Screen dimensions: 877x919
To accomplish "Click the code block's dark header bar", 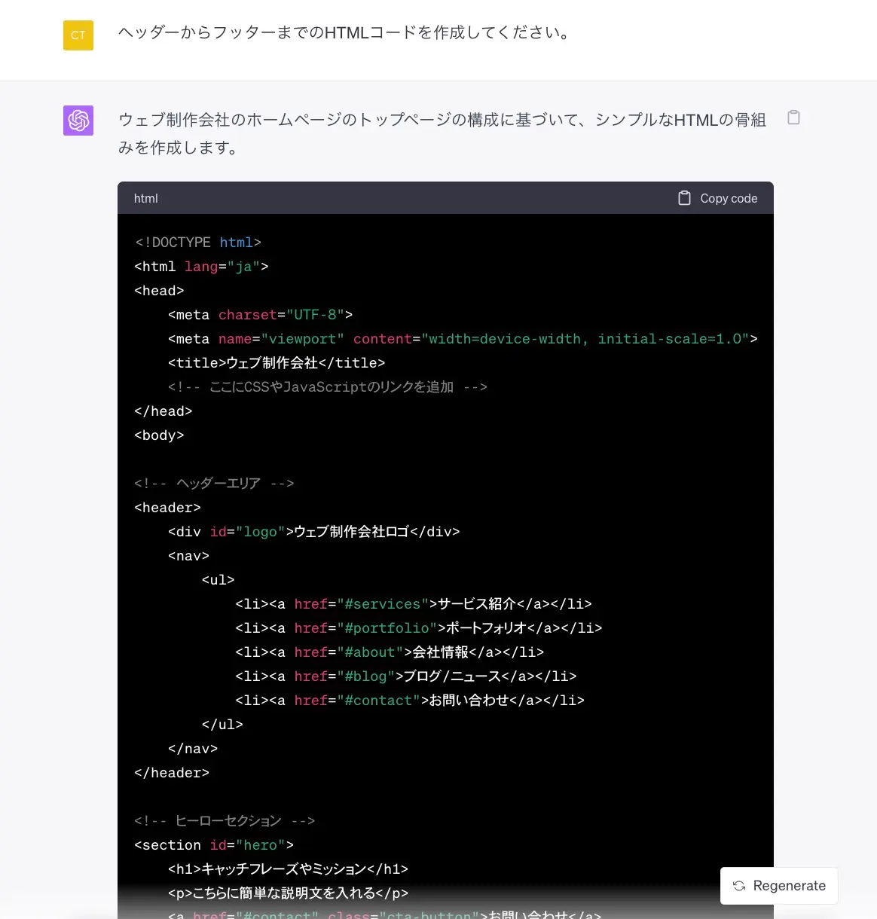I will click(x=414, y=197).
